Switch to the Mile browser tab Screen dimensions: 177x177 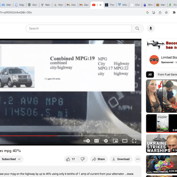coord(122,5)
